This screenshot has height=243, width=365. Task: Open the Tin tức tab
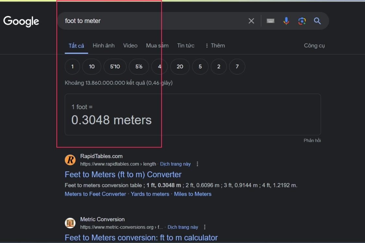tap(186, 46)
